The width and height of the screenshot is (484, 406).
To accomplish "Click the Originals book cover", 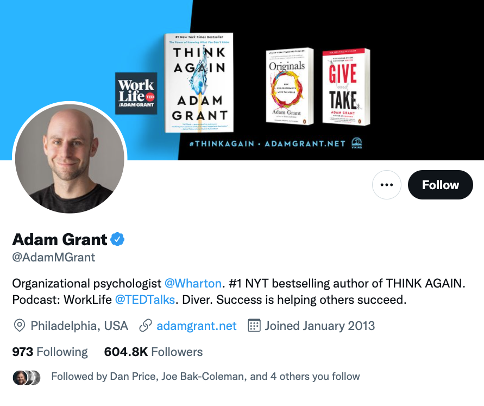I will coord(290,86).
